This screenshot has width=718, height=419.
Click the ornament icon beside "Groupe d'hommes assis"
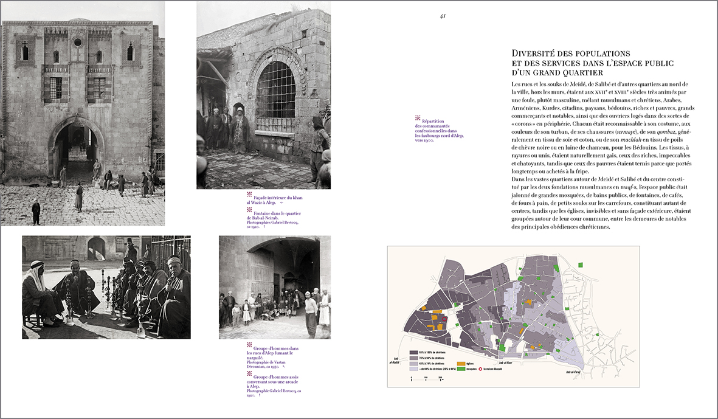[249, 373]
